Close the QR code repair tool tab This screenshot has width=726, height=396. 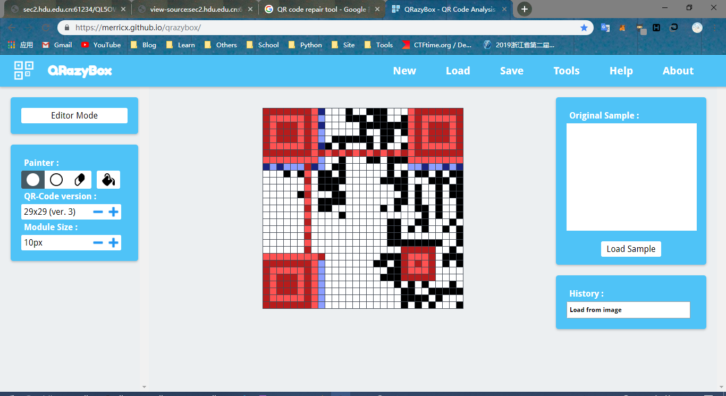(x=377, y=9)
